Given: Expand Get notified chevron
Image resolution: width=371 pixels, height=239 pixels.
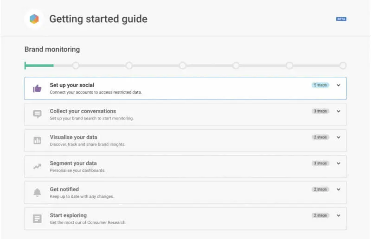Looking at the screenshot, I should [339, 189].
